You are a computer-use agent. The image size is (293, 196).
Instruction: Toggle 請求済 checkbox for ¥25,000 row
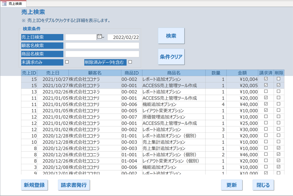tap(266, 123)
